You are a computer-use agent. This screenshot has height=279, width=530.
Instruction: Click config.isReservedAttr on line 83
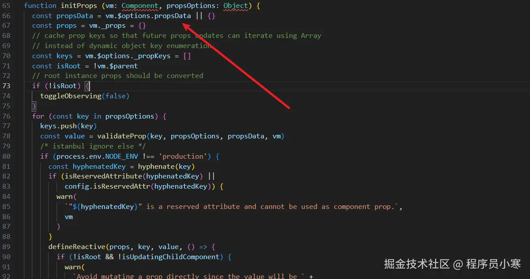(107, 186)
